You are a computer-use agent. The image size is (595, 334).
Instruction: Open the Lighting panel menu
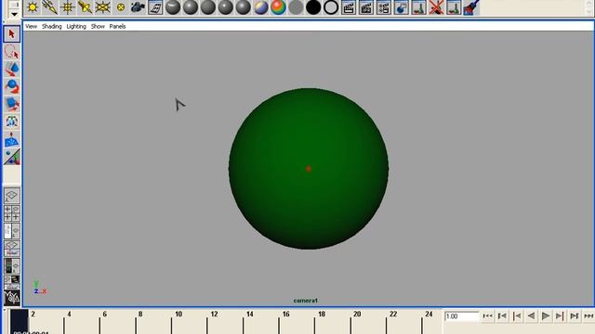[76, 26]
